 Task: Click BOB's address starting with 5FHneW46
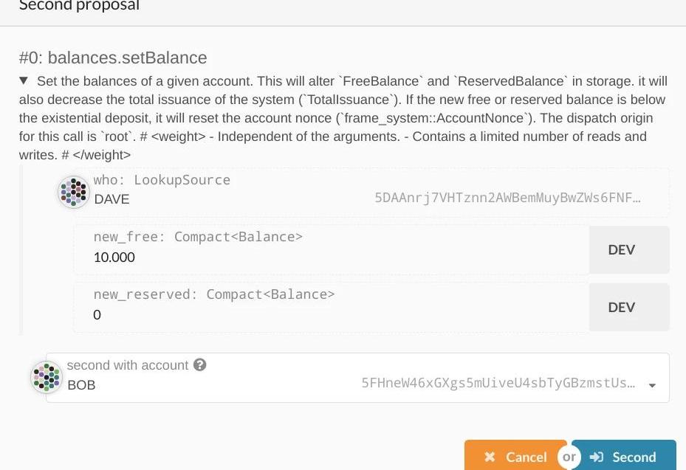[x=498, y=383]
